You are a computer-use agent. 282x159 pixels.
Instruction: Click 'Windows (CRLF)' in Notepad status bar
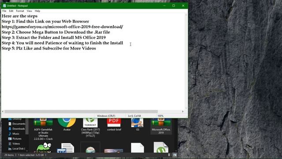pyautogui.click(x=106, y=116)
